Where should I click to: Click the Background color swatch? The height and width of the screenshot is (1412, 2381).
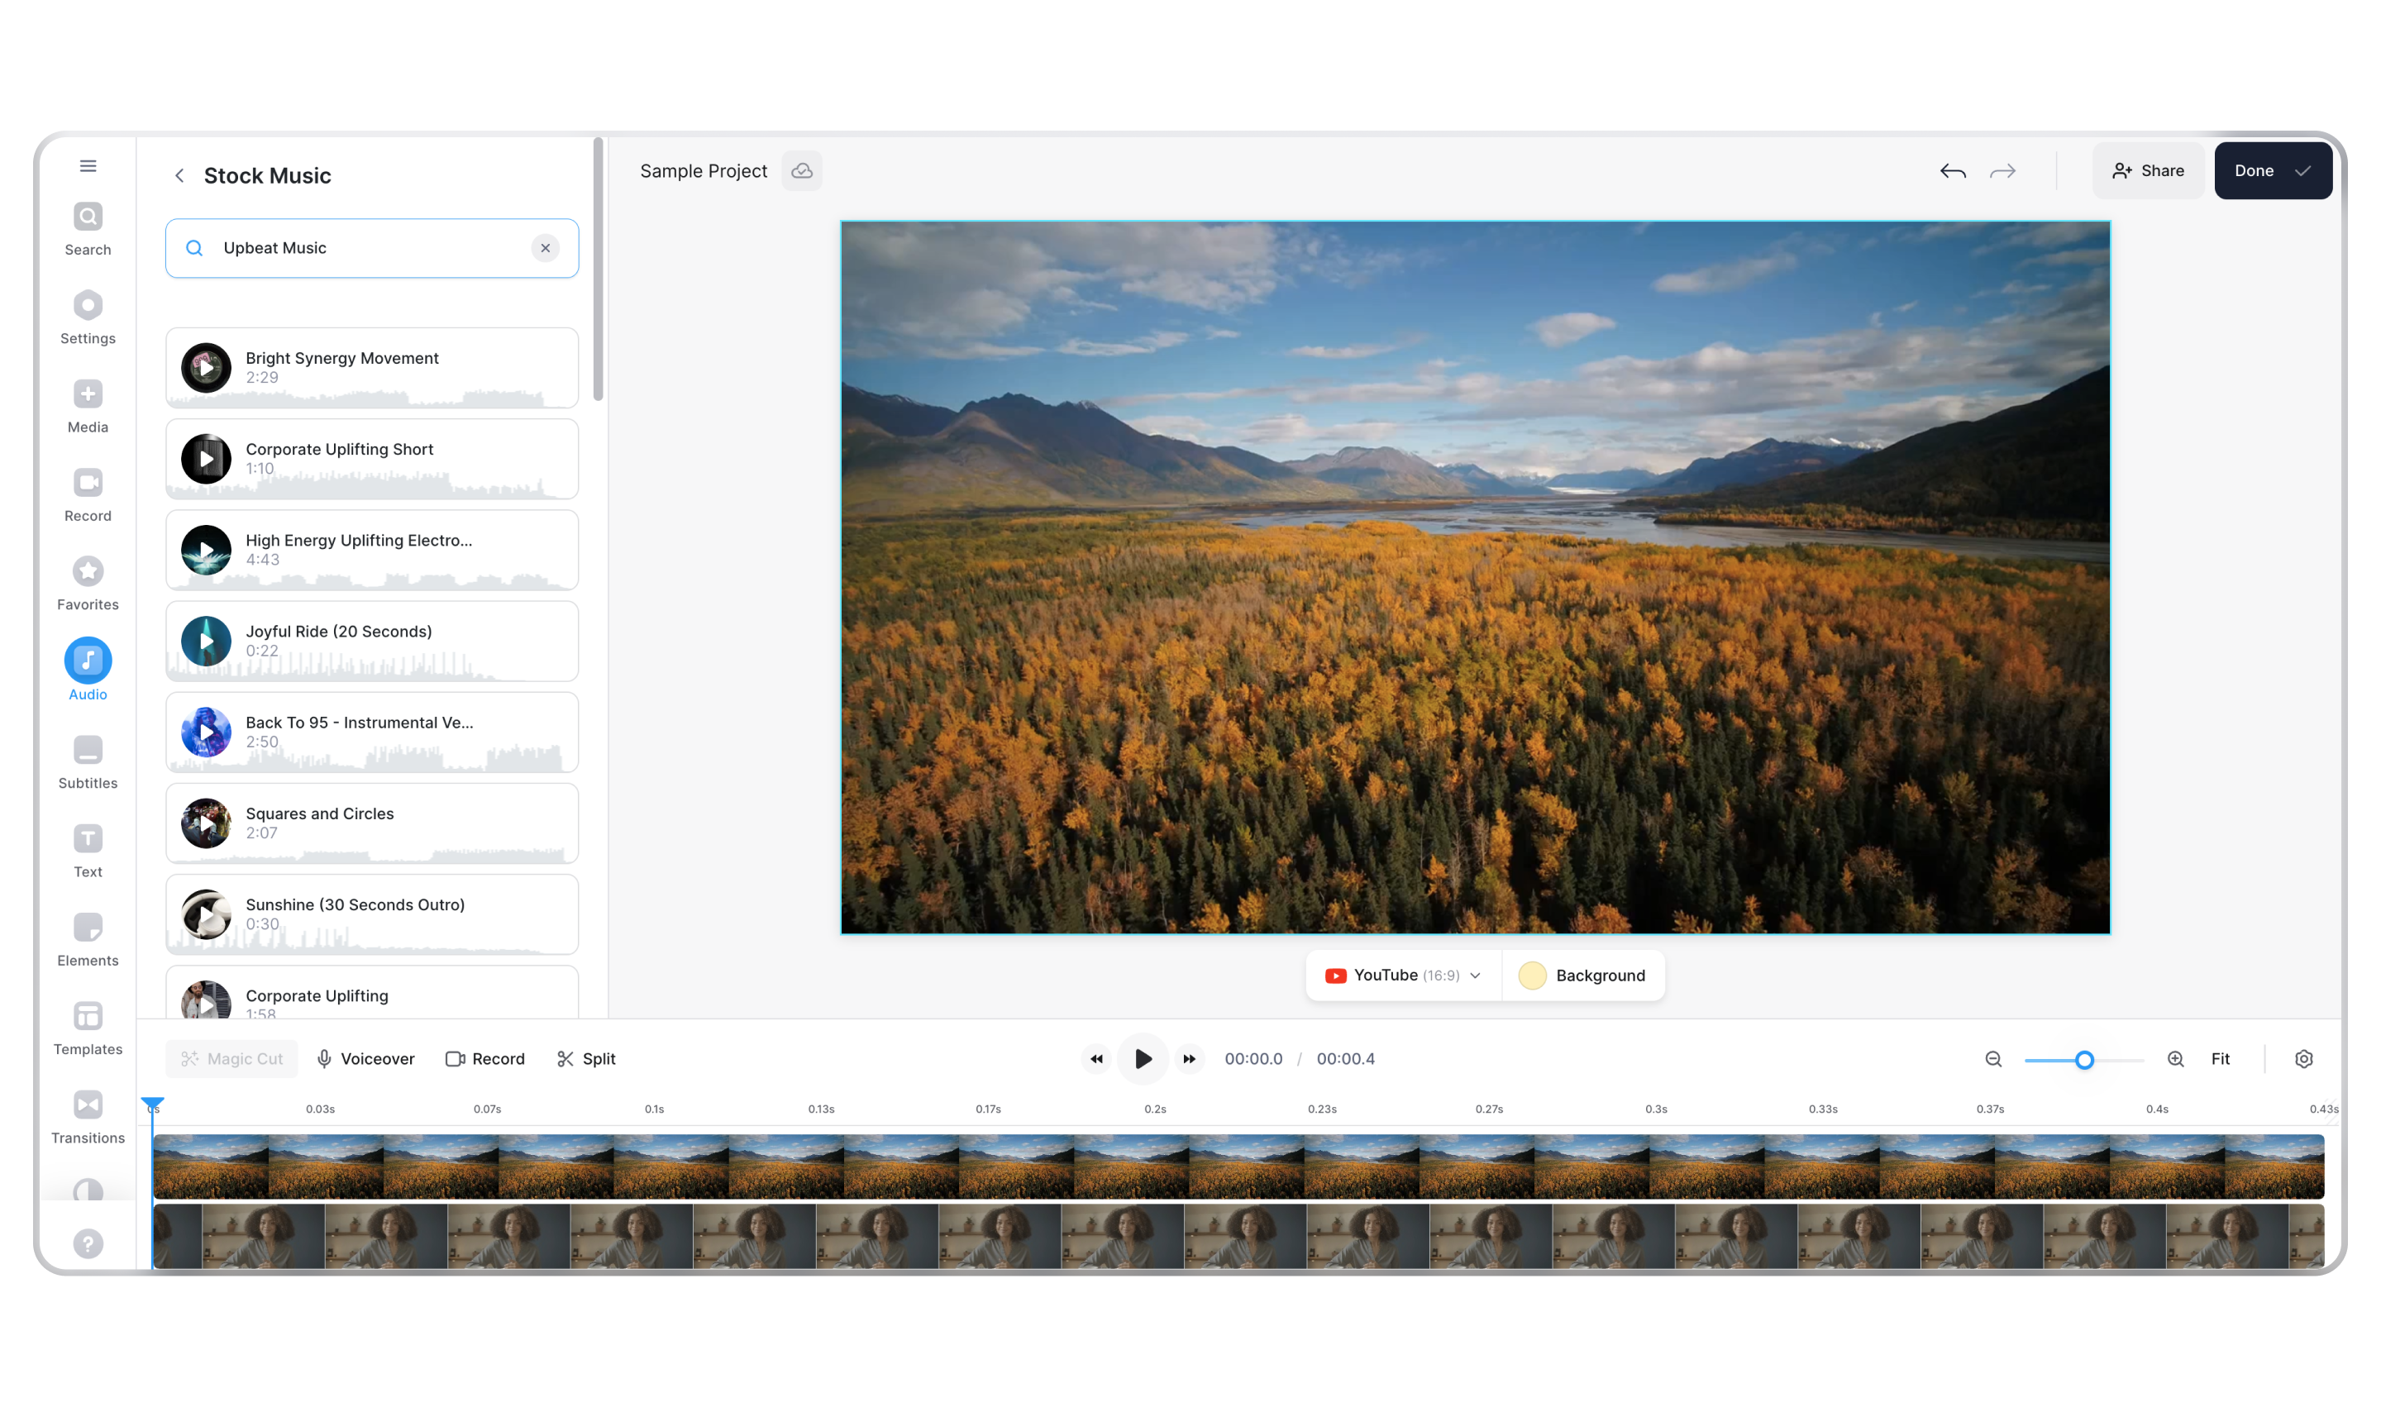tap(1531, 976)
